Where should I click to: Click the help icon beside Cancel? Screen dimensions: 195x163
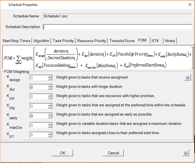[185, 153]
